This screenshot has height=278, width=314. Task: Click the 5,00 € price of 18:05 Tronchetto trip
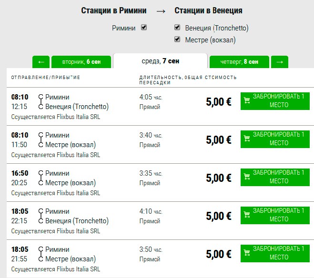coord(219,216)
